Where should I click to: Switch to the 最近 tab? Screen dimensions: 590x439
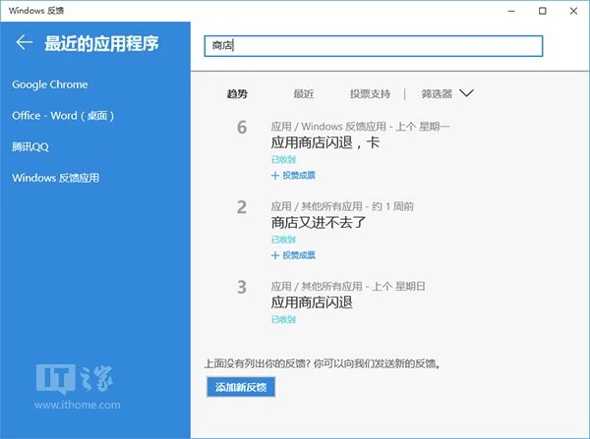coord(303,94)
